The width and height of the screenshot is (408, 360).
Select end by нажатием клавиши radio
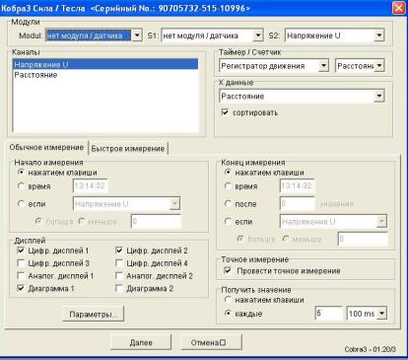click(x=228, y=172)
